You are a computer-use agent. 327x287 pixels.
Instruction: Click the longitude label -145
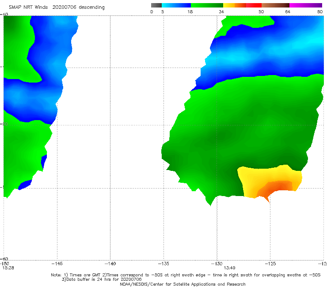(57, 264)
